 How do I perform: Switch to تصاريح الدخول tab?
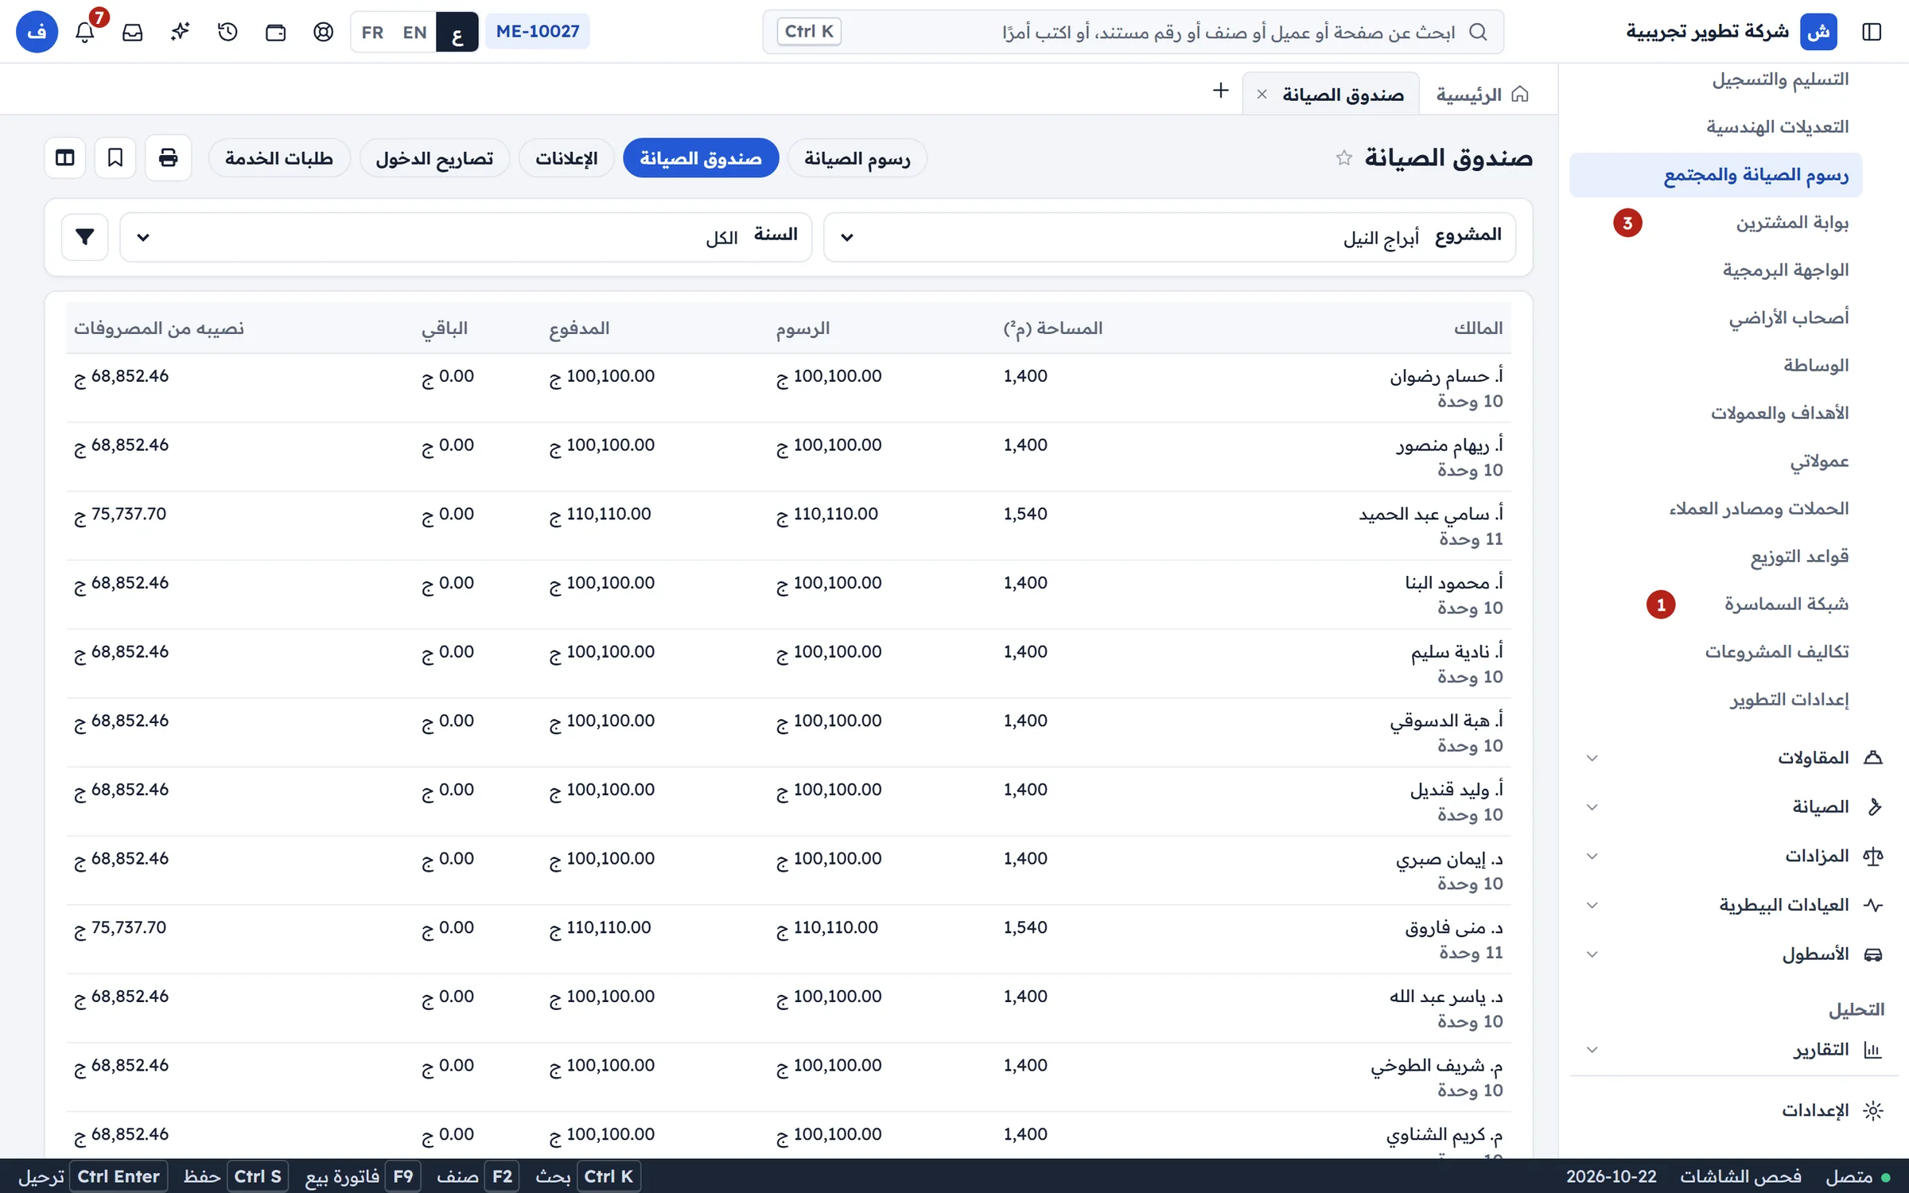(434, 157)
